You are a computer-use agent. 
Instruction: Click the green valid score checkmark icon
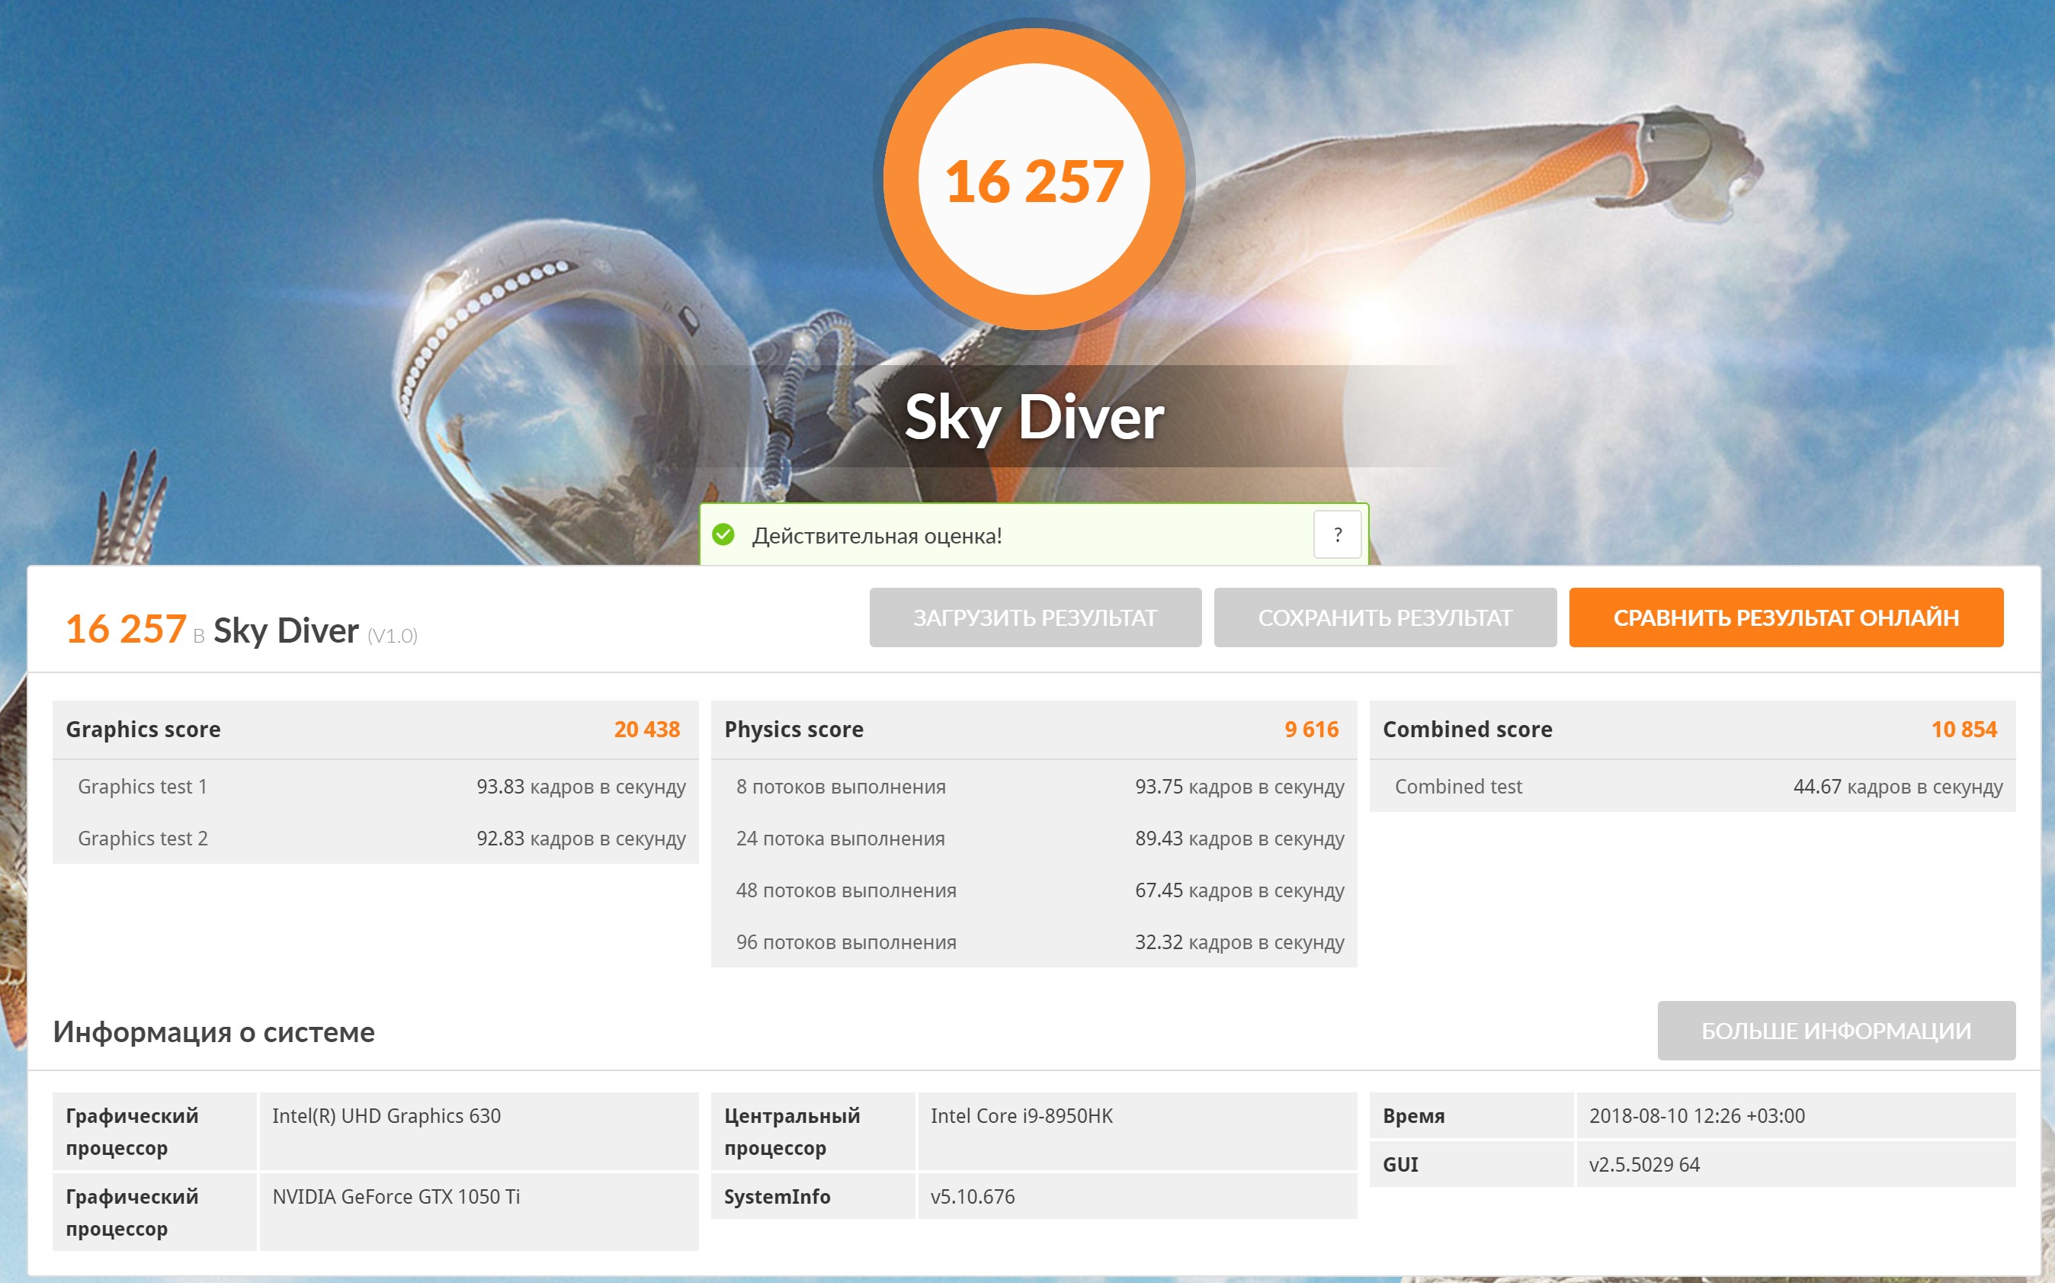723,534
